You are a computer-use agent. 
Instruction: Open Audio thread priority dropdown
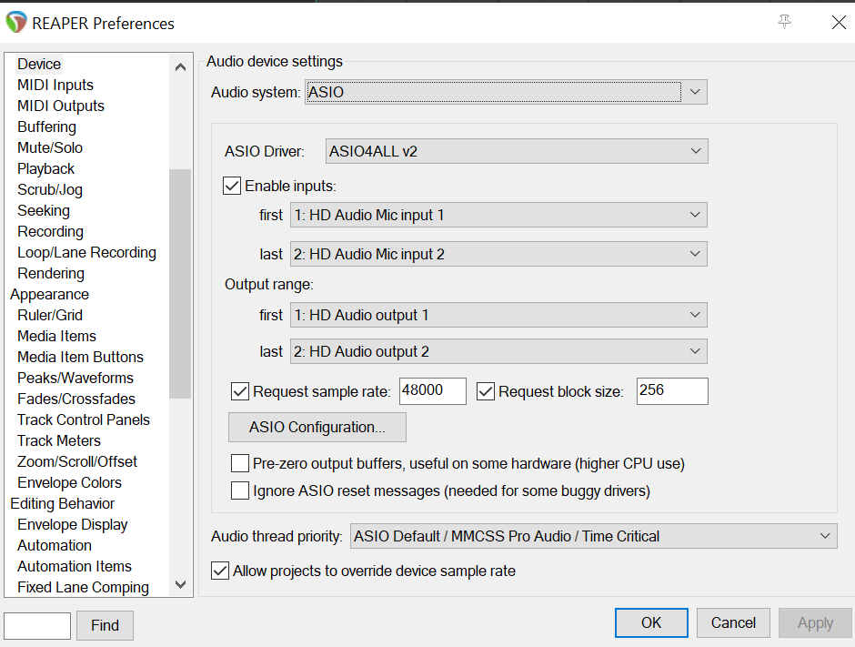click(594, 536)
